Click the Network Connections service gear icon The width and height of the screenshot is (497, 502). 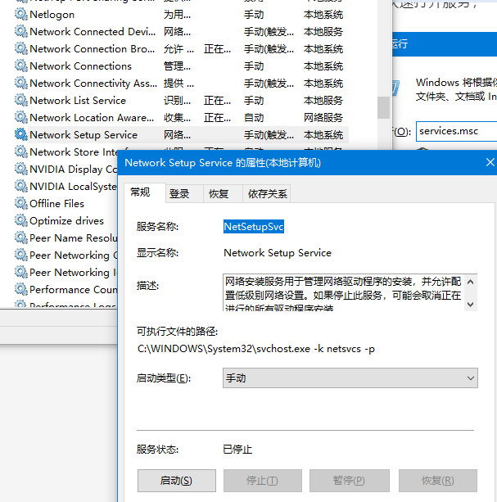pos(21,66)
